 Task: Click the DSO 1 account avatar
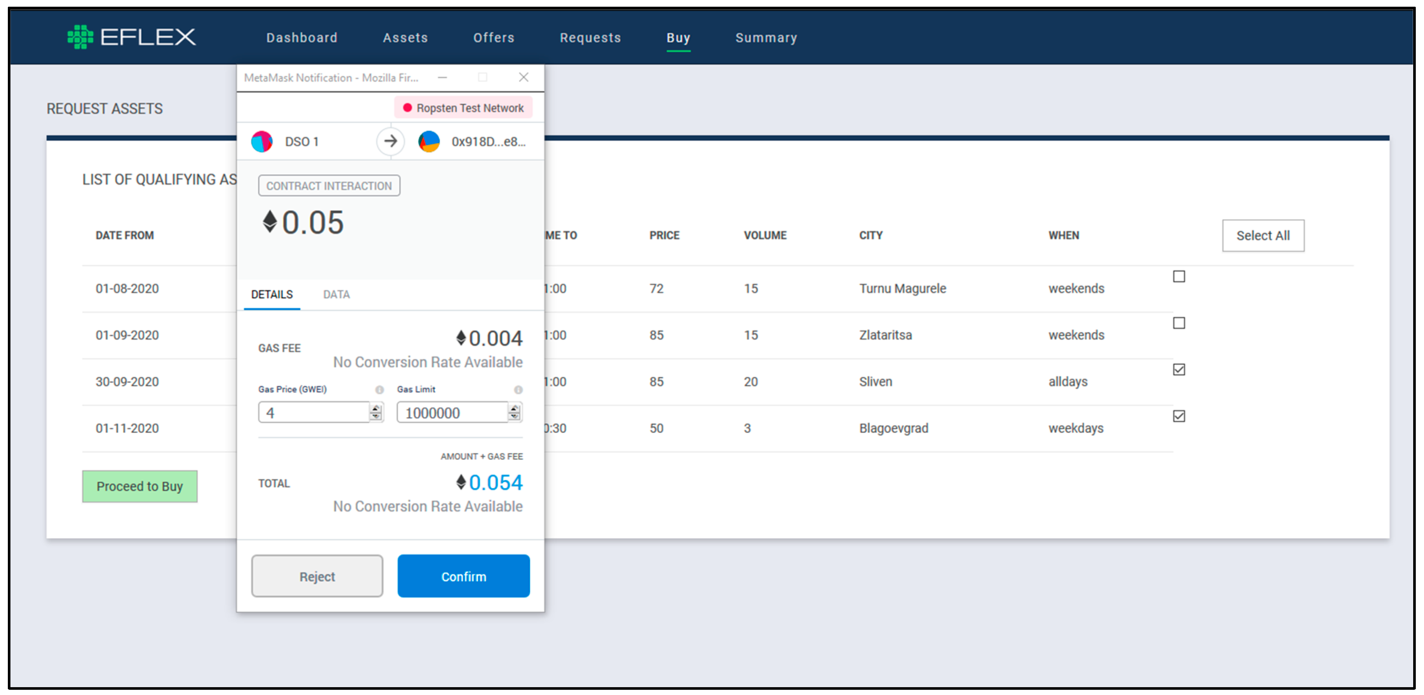262,141
